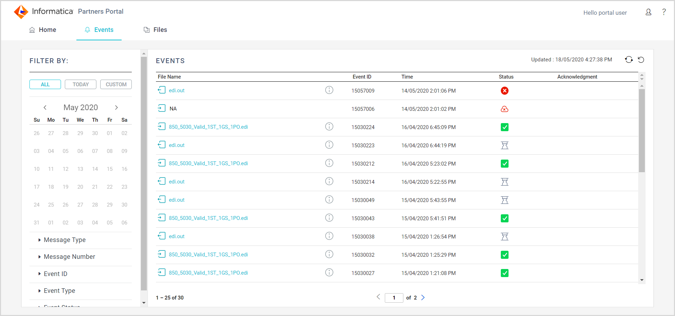Click events table scroll-down arrow
This screenshot has width=675, height=316.
(642, 280)
